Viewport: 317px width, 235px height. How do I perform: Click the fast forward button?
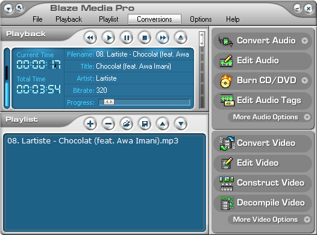click(x=163, y=38)
